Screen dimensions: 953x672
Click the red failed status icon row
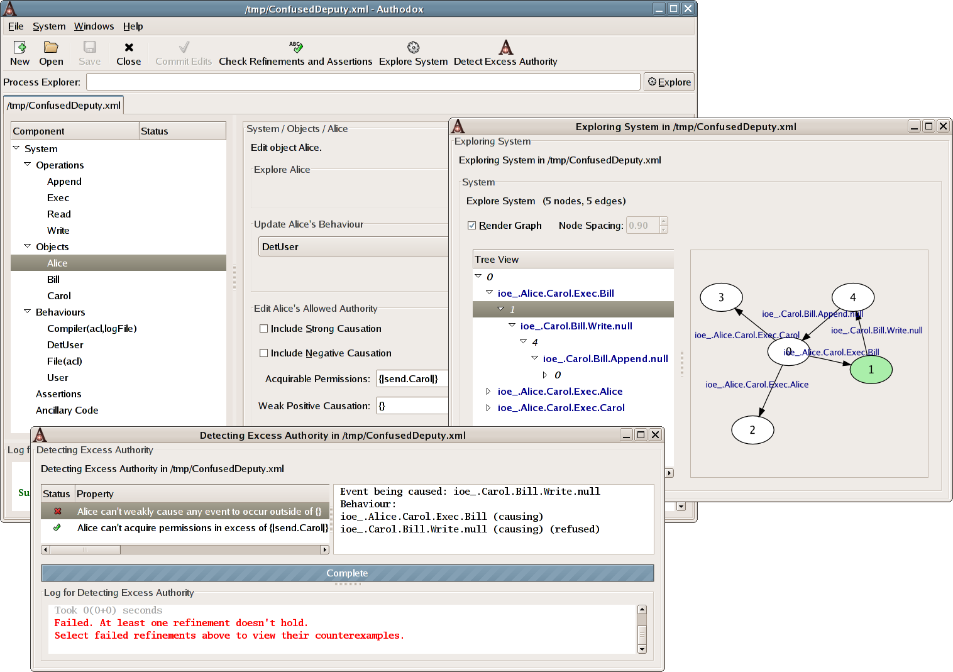click(58, 511)
